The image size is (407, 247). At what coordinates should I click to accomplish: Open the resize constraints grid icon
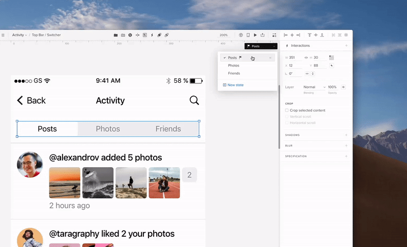(x=332, y=57)
